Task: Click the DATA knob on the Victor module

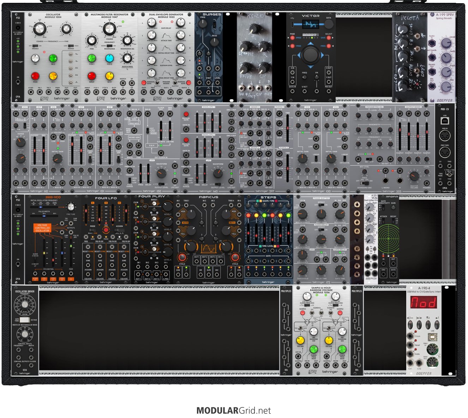Action: pos(329,24)
